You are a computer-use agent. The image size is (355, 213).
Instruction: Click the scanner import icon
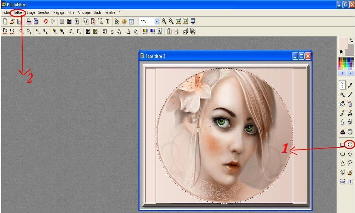(x=36, y=22)
